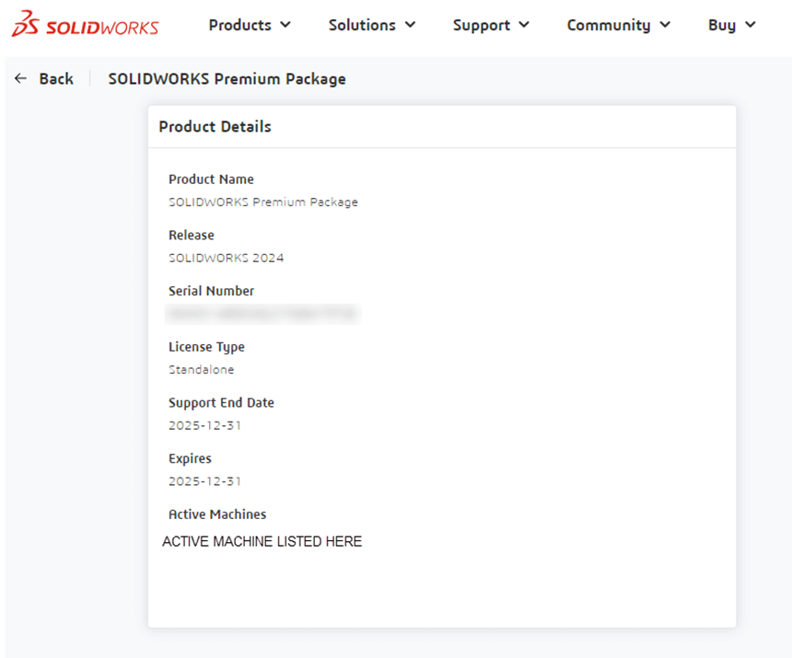Screen dimensions: 792x658
Task: Open the Support menu
Action: coord(481,25)
